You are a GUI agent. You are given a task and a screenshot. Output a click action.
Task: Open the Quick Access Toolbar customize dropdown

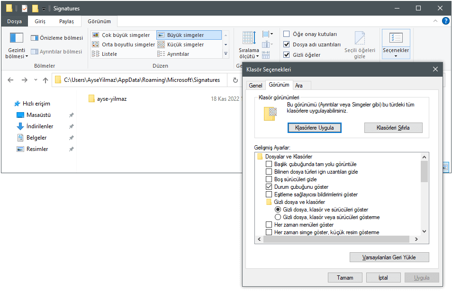[44, 9]
